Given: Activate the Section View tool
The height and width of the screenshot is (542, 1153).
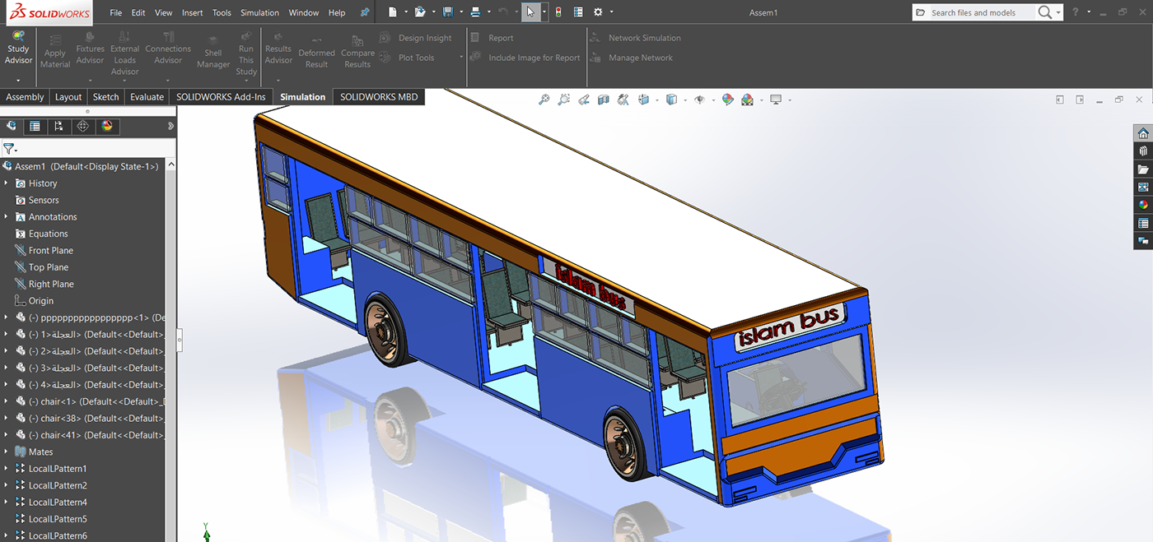Looking at the screenshot, I should pyautogui.click(x=604, y=100).
